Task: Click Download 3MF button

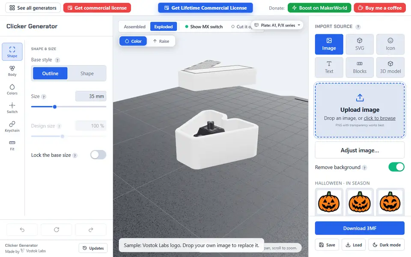Action: tap(360, 228)
